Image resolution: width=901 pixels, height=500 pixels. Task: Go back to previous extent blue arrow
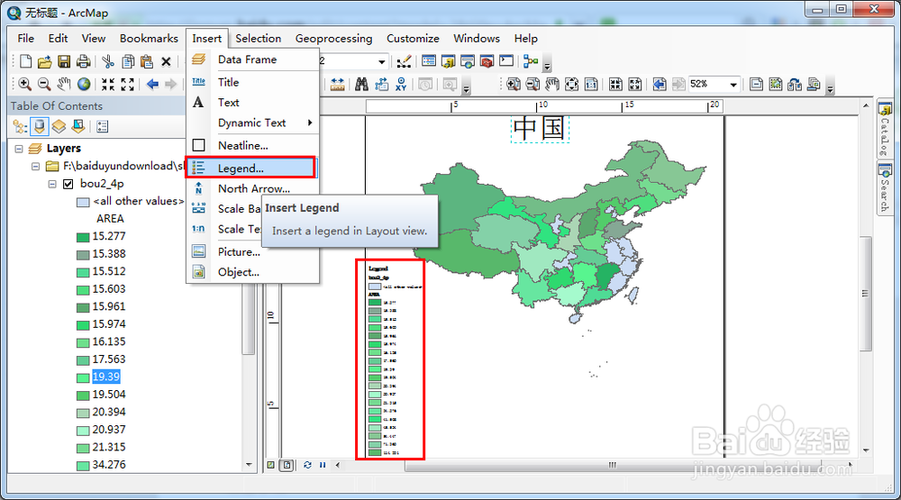pos(152,85)
